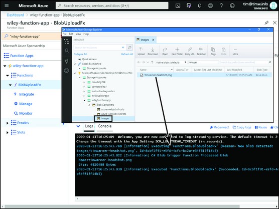Collapse the BlobUploadFx node arrow

[10, 85]
